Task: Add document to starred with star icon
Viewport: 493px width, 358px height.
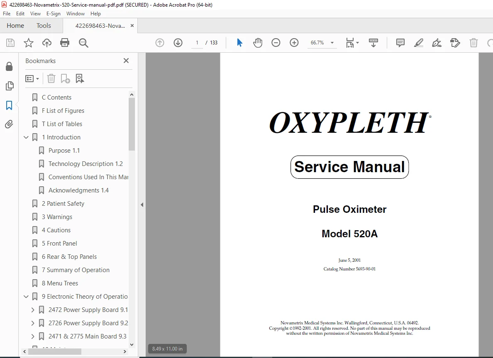Action: [29, 43]
